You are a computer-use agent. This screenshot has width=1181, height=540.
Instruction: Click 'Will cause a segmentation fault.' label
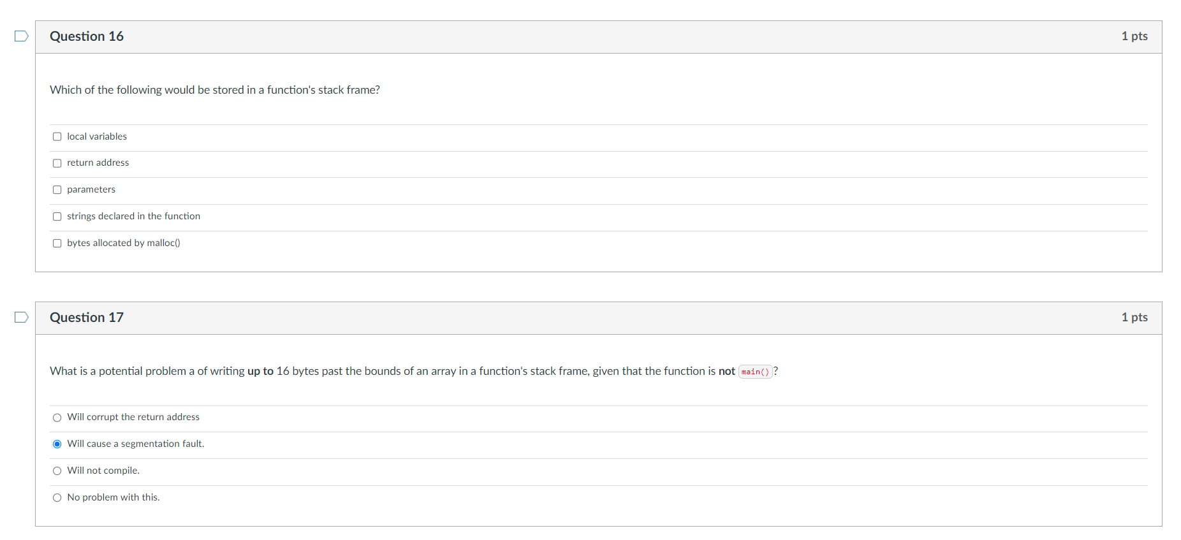coord(136,444)
